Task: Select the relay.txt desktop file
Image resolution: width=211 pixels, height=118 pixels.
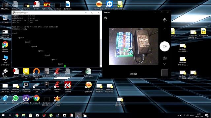Action: pyautogui.click(x=15, y=72)
